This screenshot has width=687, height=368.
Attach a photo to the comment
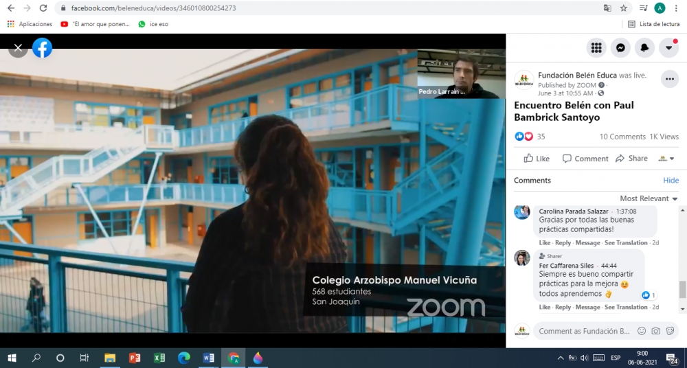[x=655, y=331]
